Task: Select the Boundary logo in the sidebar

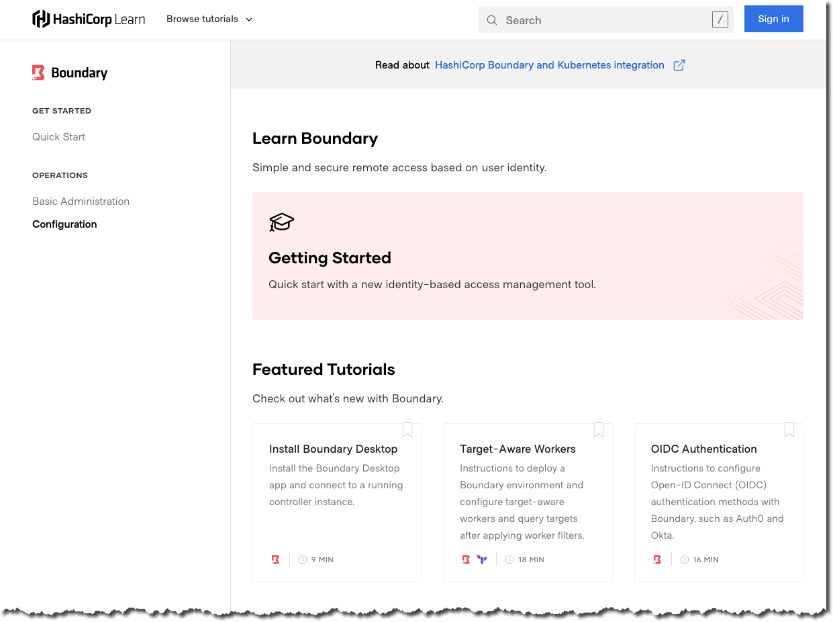Action: [x=38, y=73]
